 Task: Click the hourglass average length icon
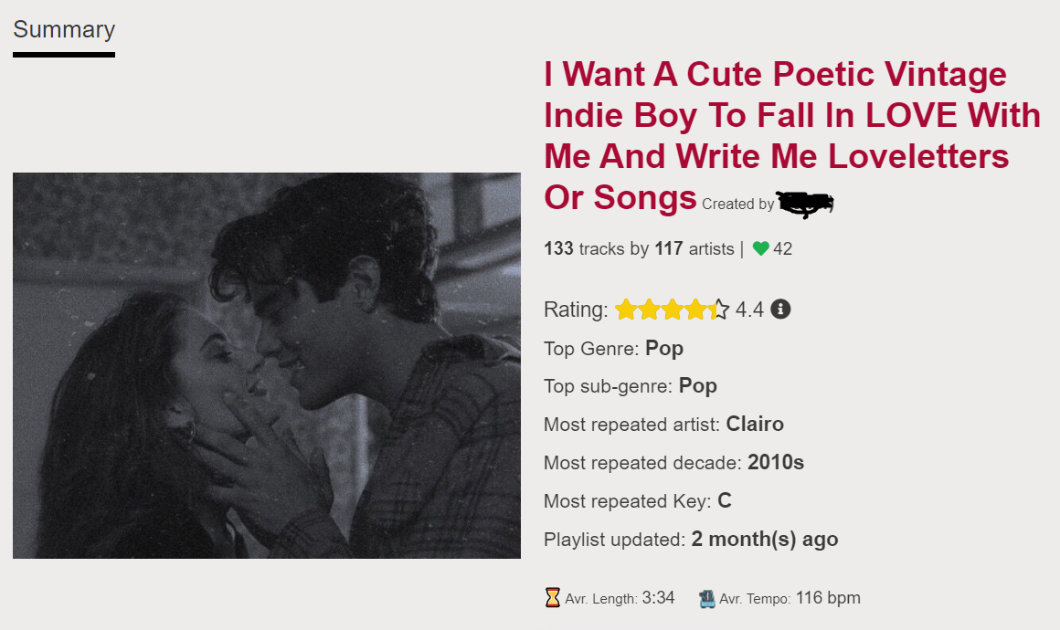(x=552, y=598)
